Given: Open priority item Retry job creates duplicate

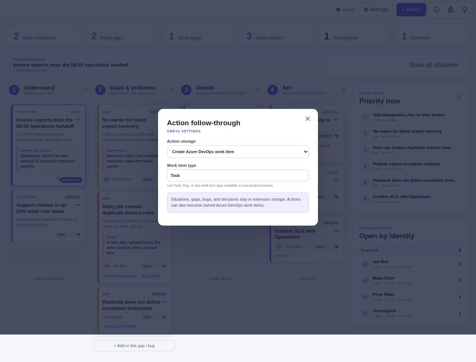Looking at the screenshot, I should pos(411,150).
